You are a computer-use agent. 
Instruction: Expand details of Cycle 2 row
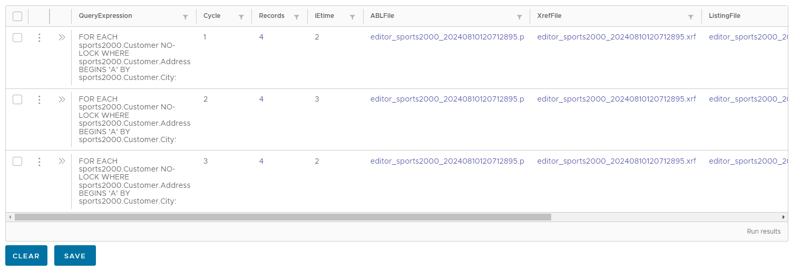pyautogui.click(x=62, y=99)
